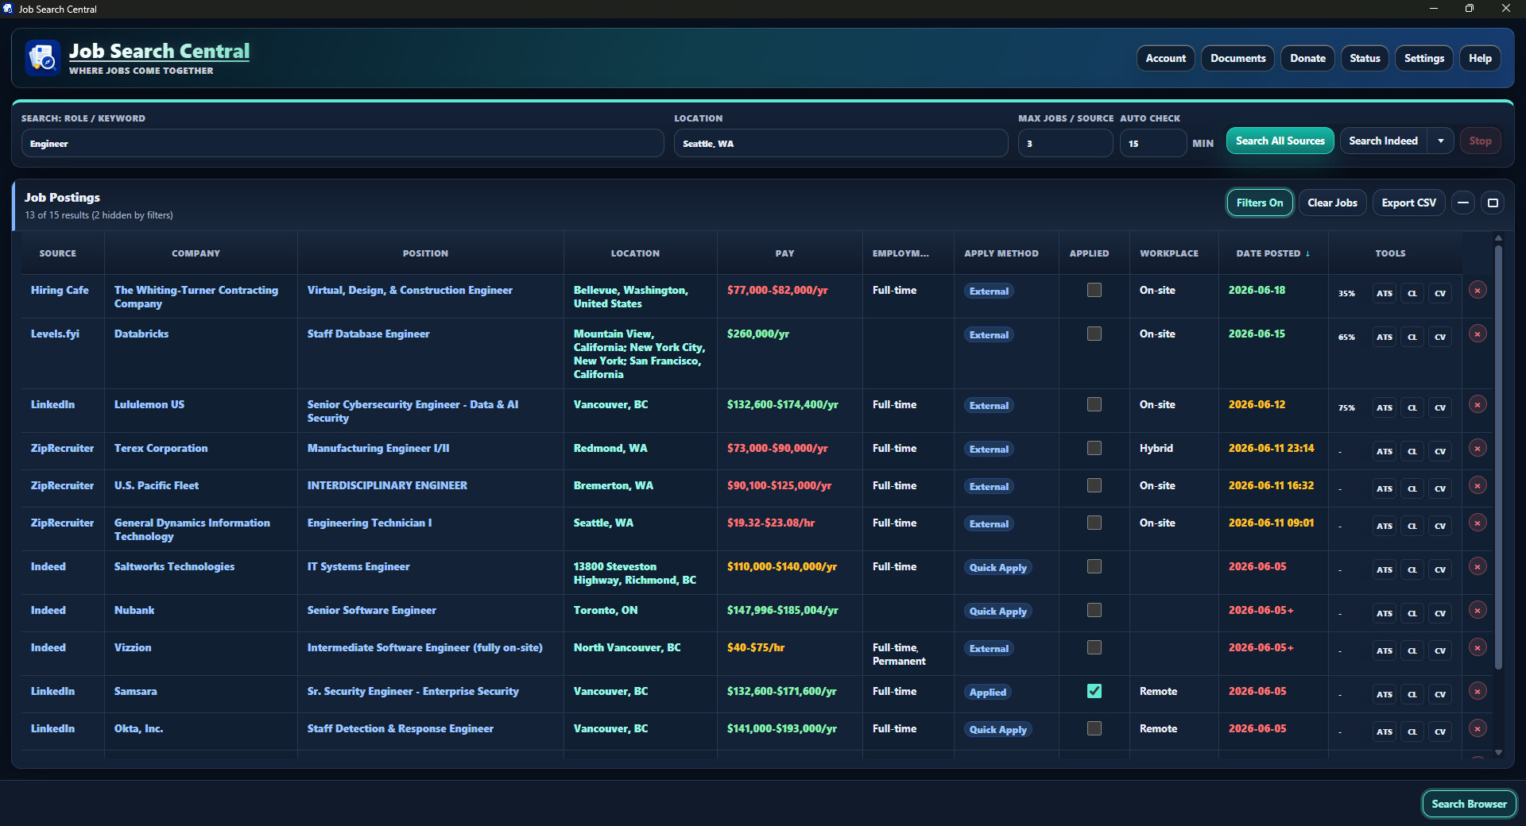Tick applied checkbox for General Dynamics
The height and width of the screenshot is (826, 1526).
(1094, 523)
